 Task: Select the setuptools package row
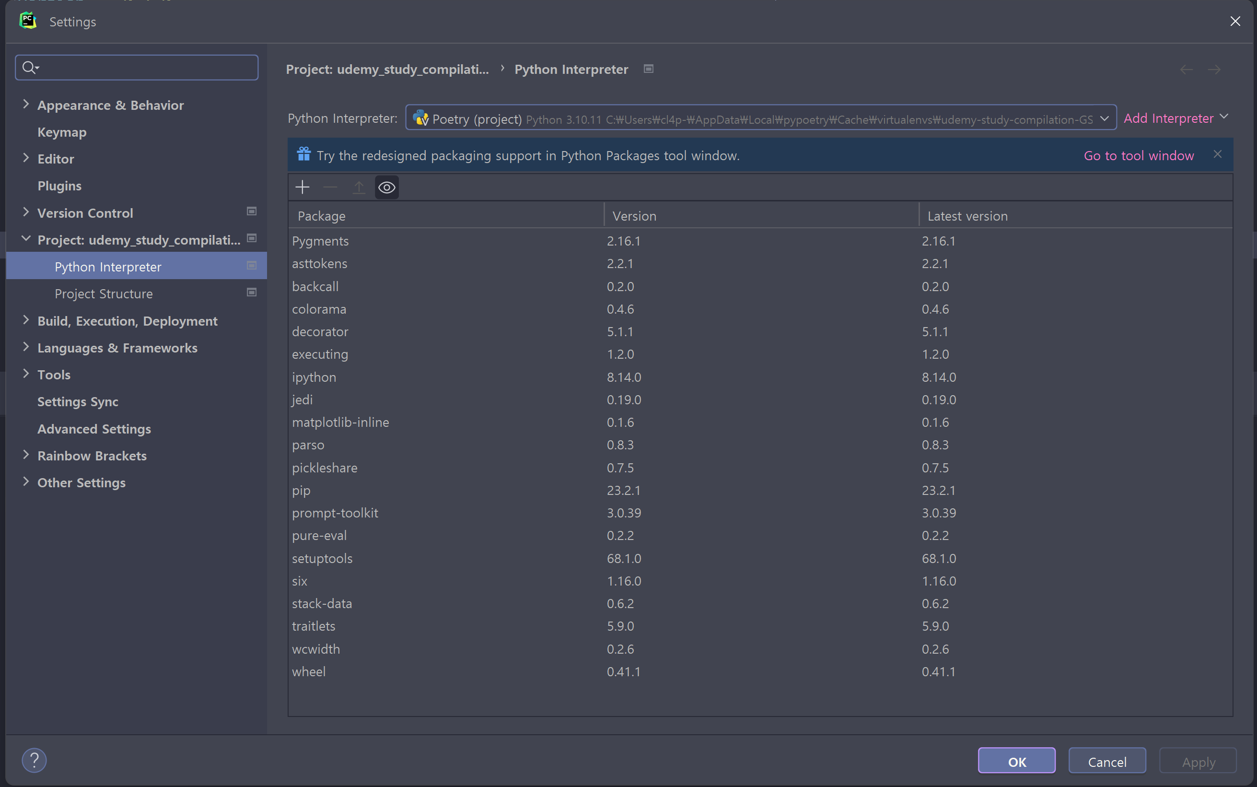point(760,558)
